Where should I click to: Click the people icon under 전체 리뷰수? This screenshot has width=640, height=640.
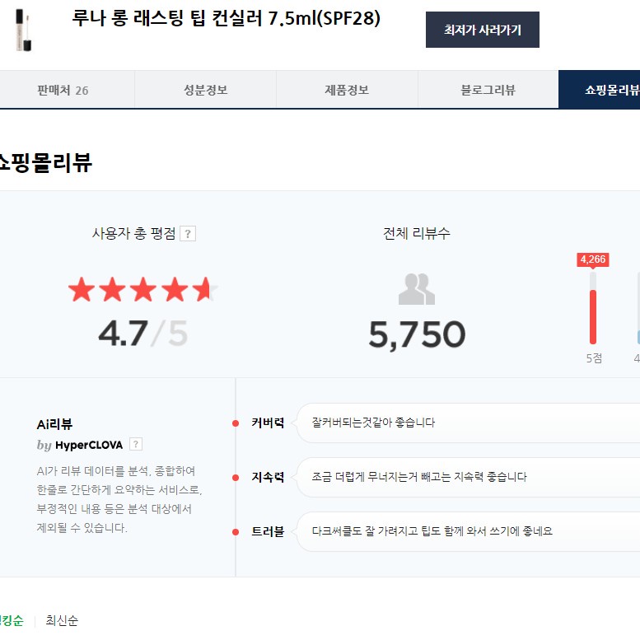(416, 289)
